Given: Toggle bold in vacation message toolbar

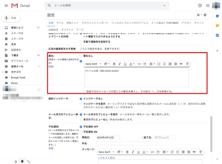Looking at the screenshot, I should tap(127, 152).
